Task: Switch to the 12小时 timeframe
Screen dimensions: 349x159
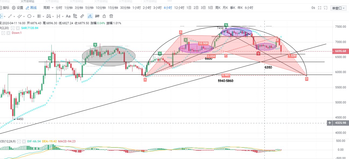Action: point(179,8)
